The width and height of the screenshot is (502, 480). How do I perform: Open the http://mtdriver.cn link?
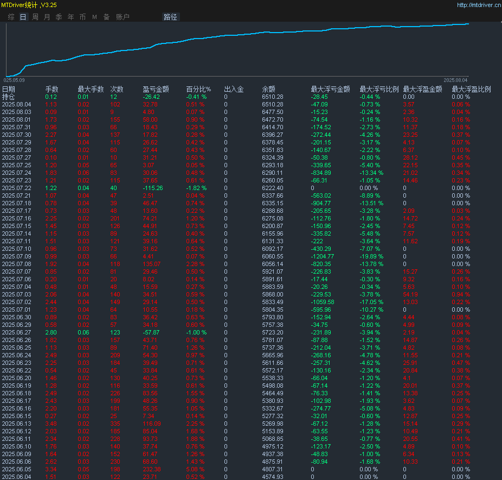click(479, 5)
